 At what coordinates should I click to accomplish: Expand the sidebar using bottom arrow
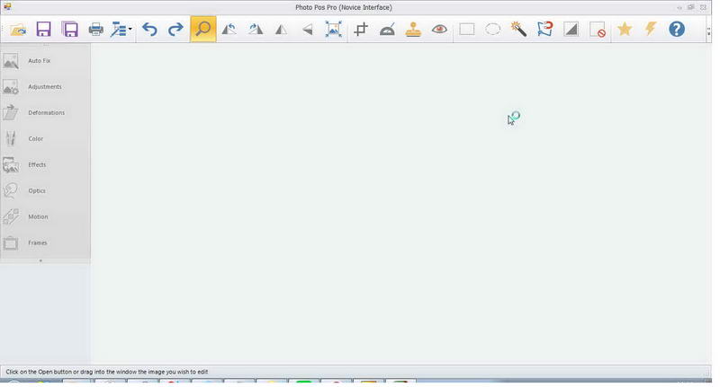click(x=40, y=260)
